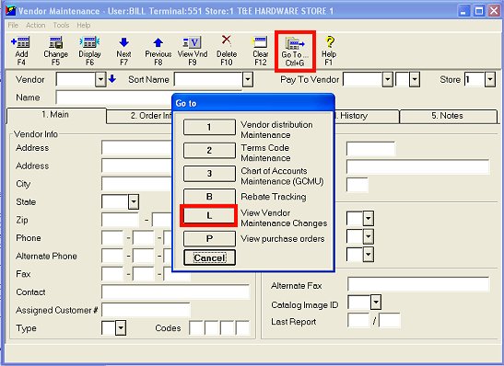This screenshot has height=366, width=504.
Task: Click the first Codes box
Action: click(x=195, y=327)
